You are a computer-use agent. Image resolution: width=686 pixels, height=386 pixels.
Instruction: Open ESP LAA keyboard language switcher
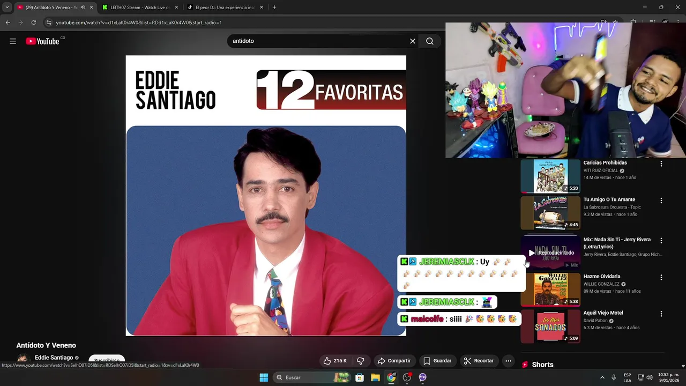point(627,377)
